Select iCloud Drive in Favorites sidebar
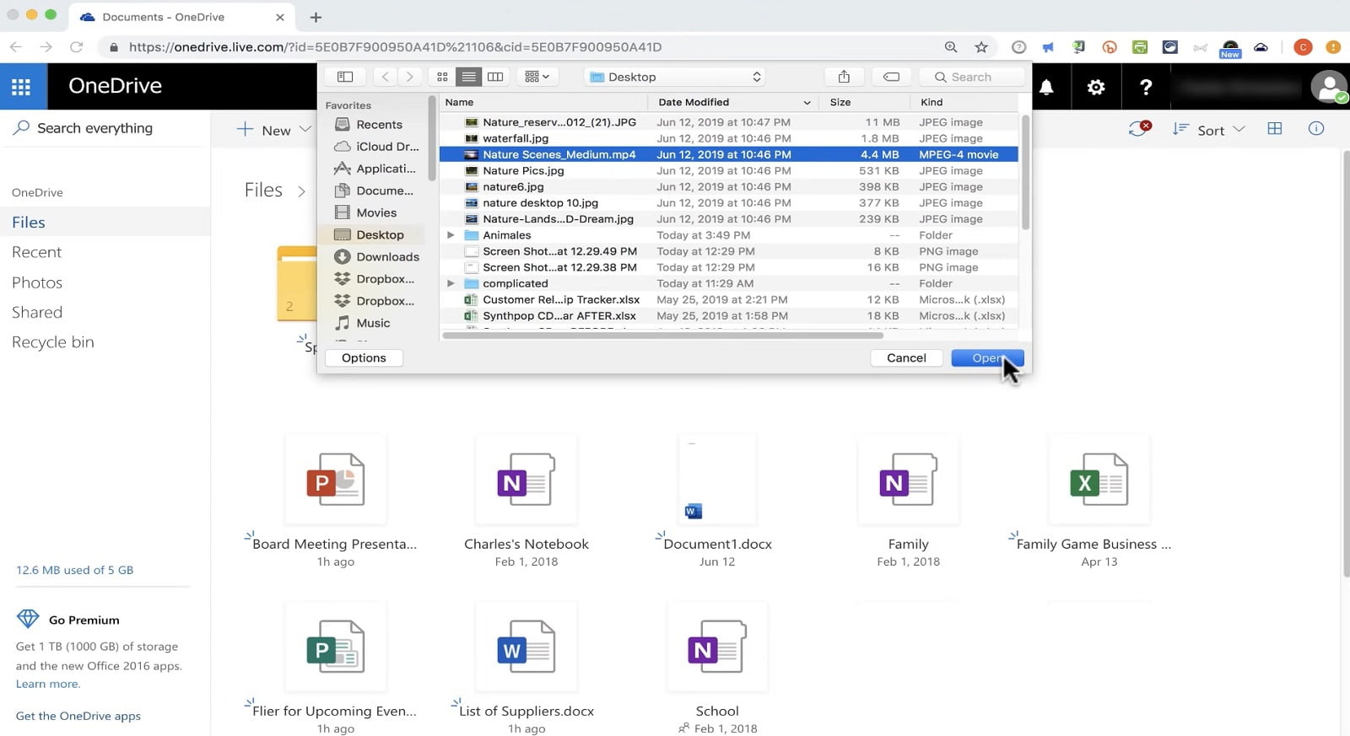1350x736 pixels. point(376,146)
